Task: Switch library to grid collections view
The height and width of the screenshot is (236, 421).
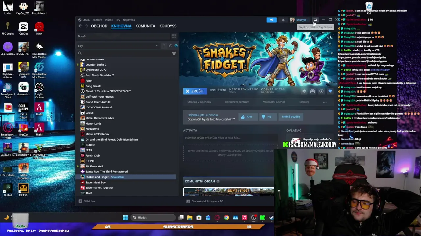Action: pyautogui.click(x=174, y=36)
